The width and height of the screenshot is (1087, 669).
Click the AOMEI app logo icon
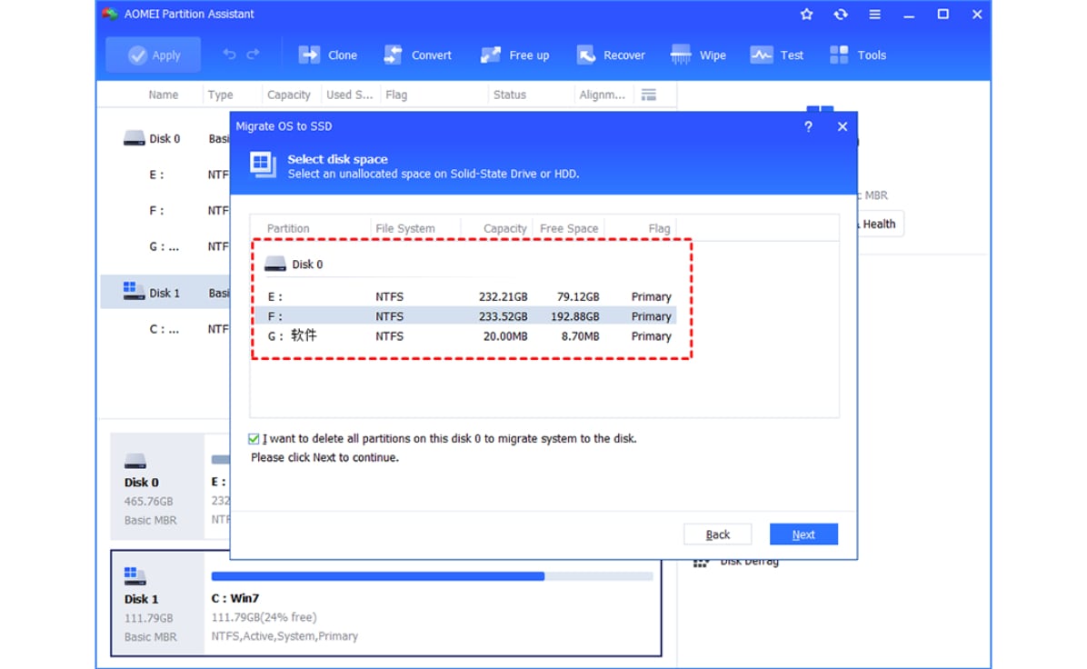pyautogui.click(x=110, y=14)
